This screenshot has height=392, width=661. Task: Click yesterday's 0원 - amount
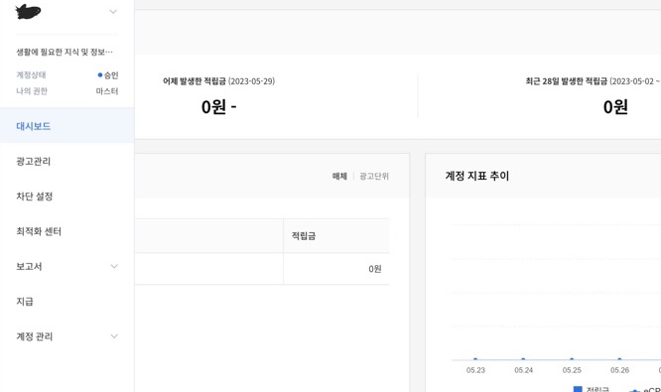pos(218,106)
